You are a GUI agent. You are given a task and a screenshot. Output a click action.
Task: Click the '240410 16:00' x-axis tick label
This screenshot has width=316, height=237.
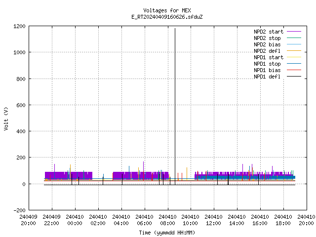click(260, 220)
